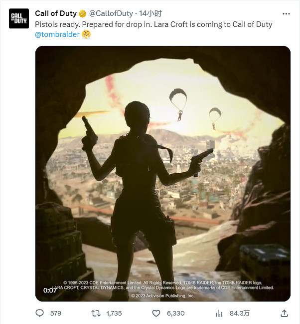Click the emoji after the @tombraider mention
Screen dimensions: 300x324
[x=86, y=34]
